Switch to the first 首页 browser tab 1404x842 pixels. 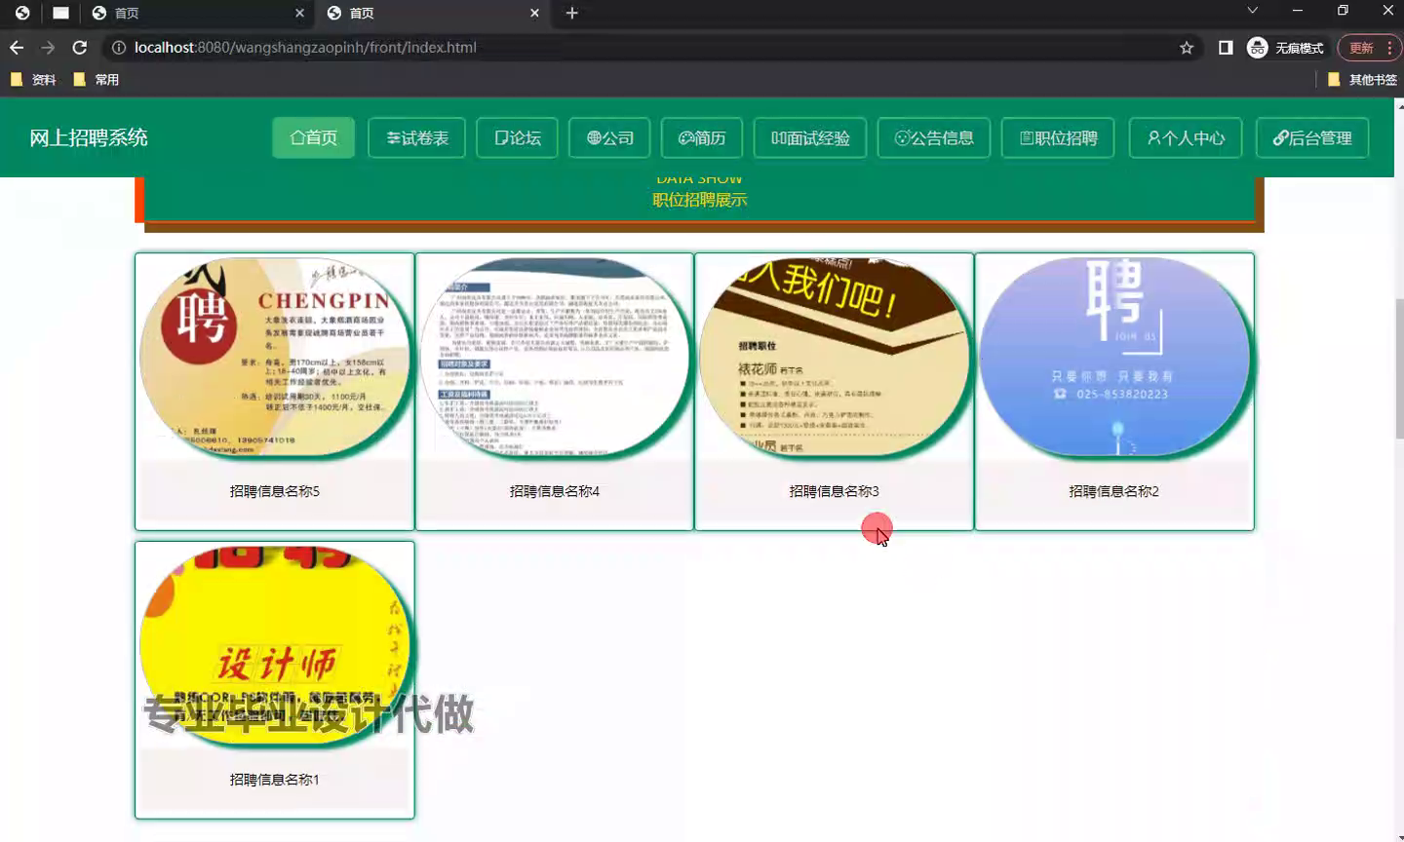point(197,13)
